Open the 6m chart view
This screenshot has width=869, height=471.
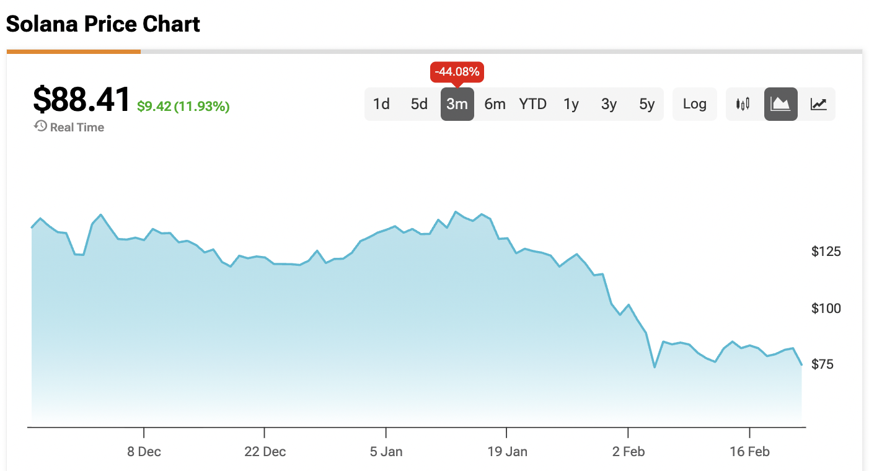(495, 104)
